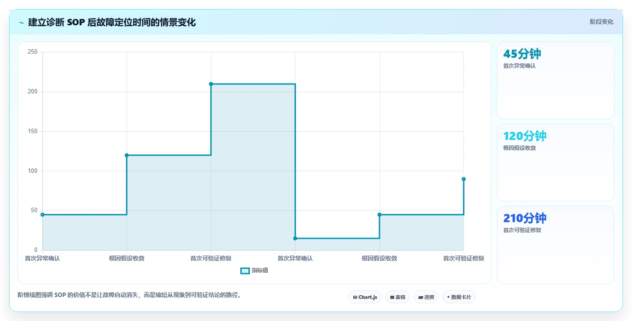Click the chart's peak data point at 210
The height and width of the screenshot is (321, 632).
coord(211,84)
